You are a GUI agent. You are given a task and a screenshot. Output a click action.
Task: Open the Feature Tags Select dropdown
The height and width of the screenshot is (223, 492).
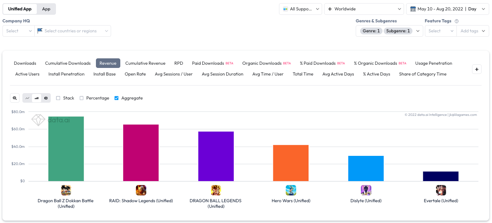point(440,31)
